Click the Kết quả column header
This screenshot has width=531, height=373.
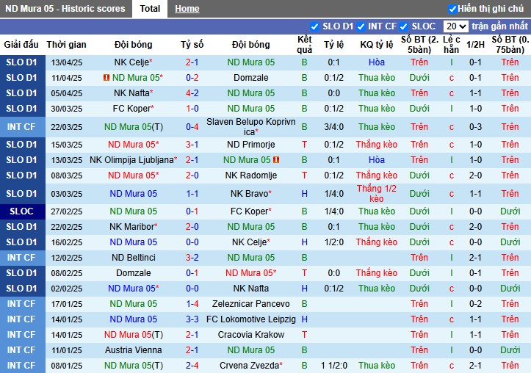point(305,45)
